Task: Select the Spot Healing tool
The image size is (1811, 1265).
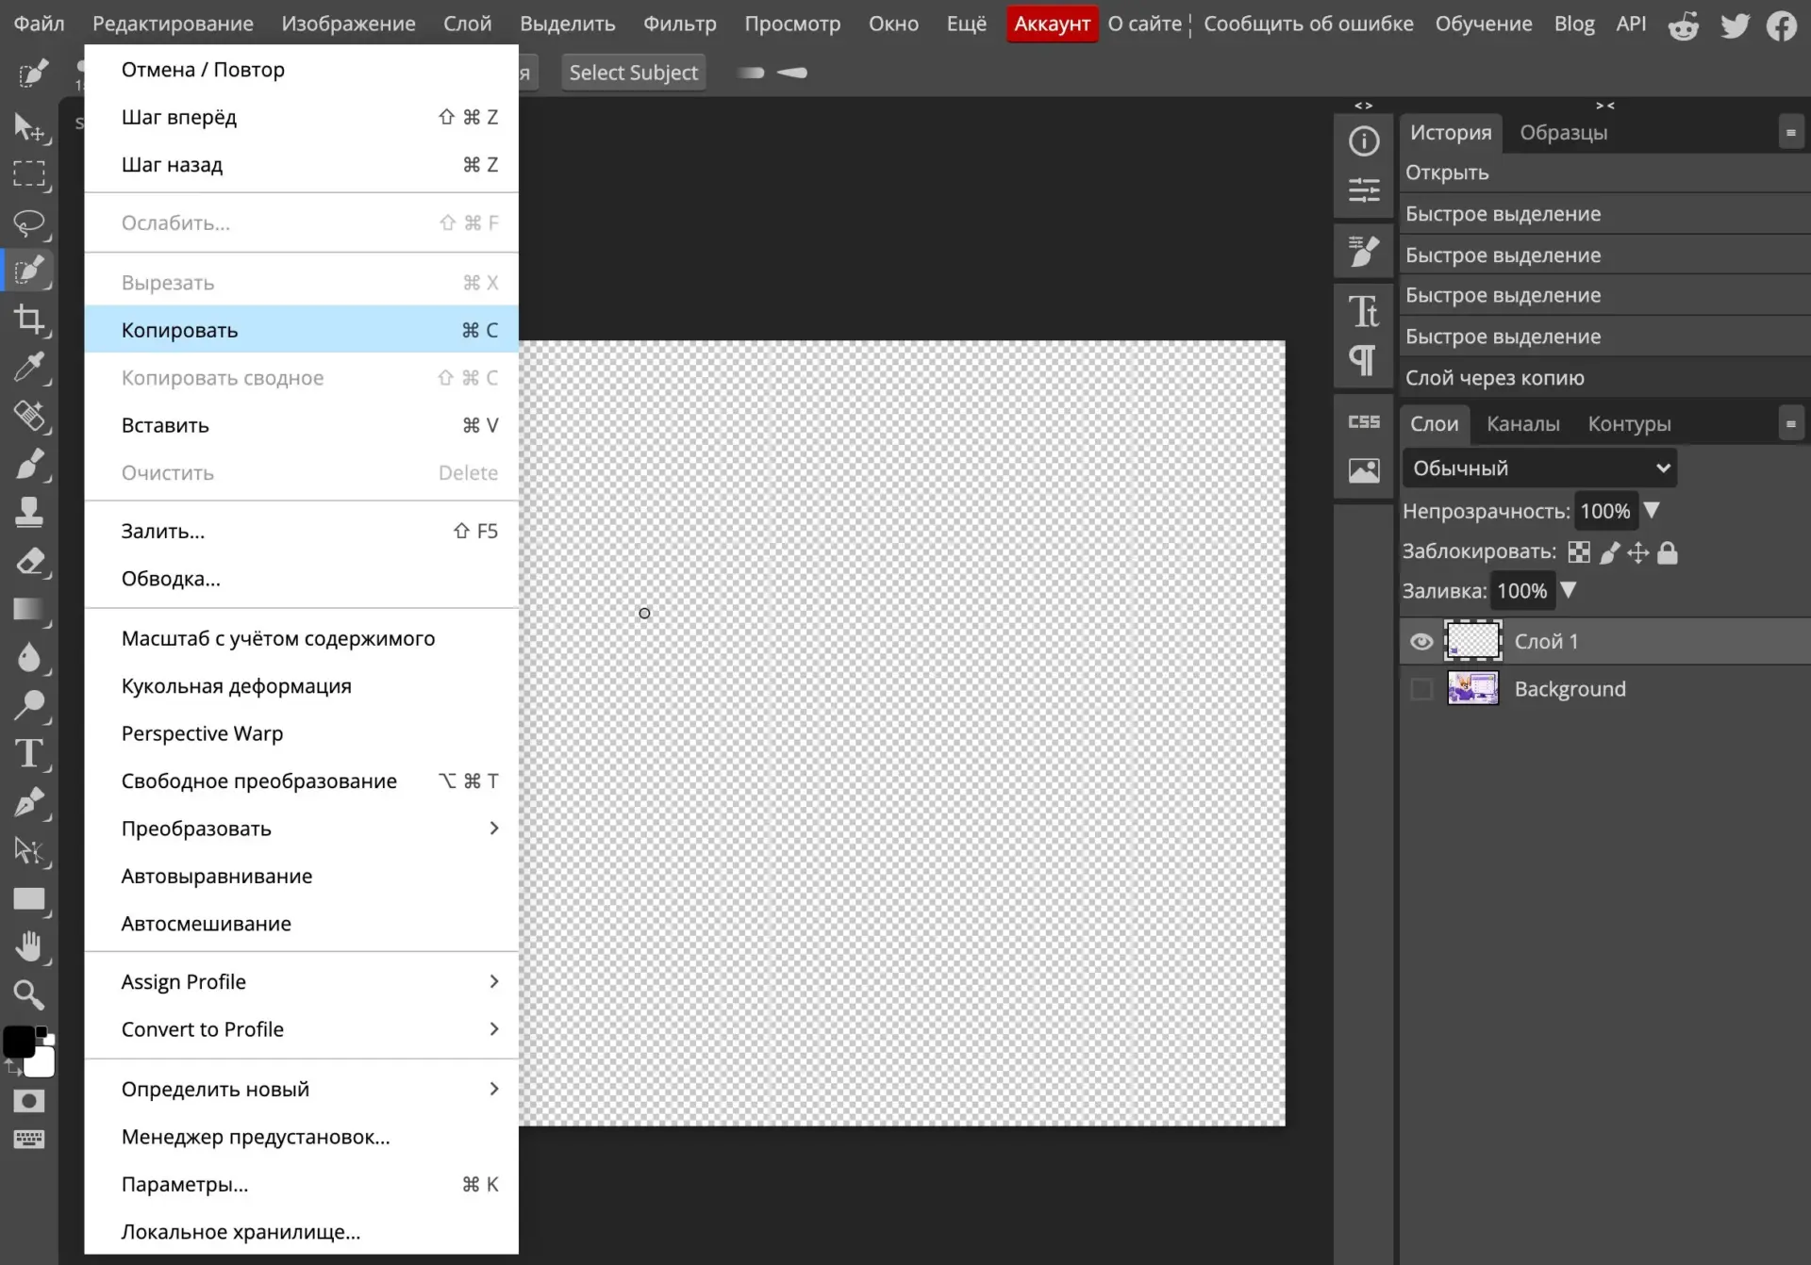Action: pyautogui.click(x=29, y=416)
